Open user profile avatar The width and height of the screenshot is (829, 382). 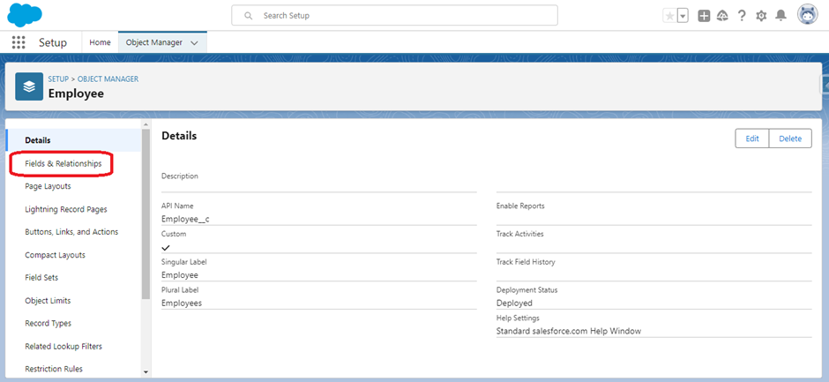click(x=807, y=15)
